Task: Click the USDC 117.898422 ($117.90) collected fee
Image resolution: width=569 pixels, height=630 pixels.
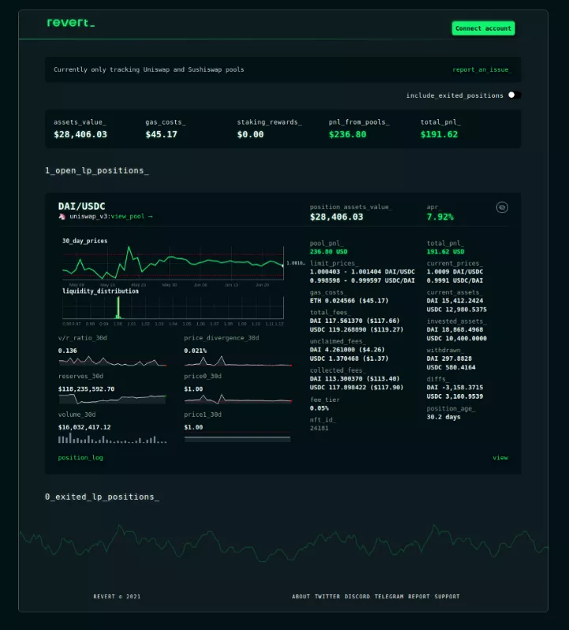Action: coord(356,388)
